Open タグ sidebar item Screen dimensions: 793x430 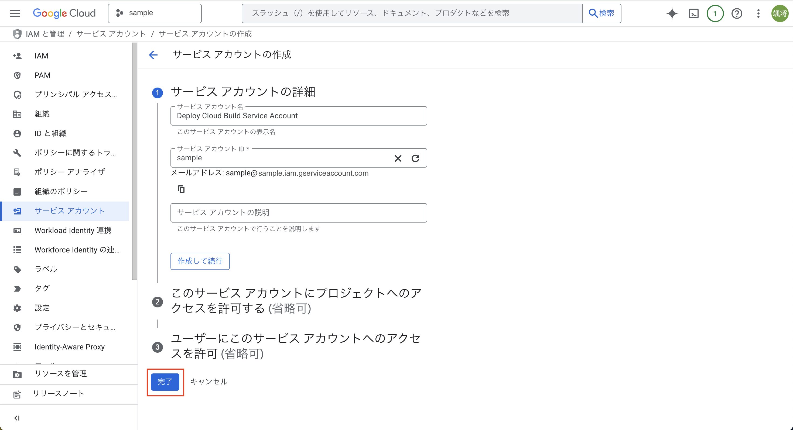(65, 289)
